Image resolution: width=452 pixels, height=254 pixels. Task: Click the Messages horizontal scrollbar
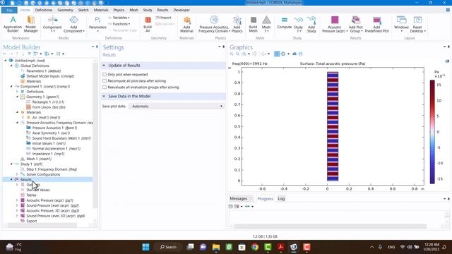click(x=330, y=226)
